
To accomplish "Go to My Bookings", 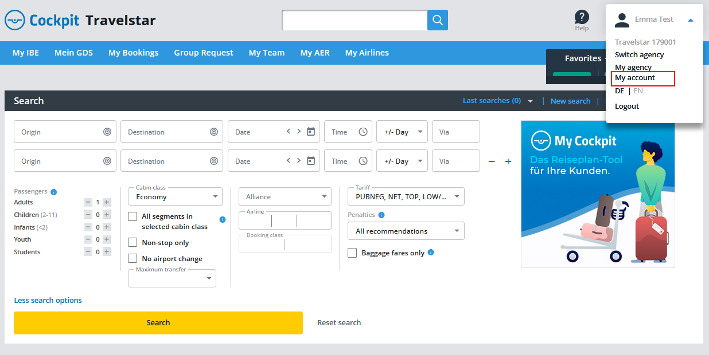I will [134, 53].
